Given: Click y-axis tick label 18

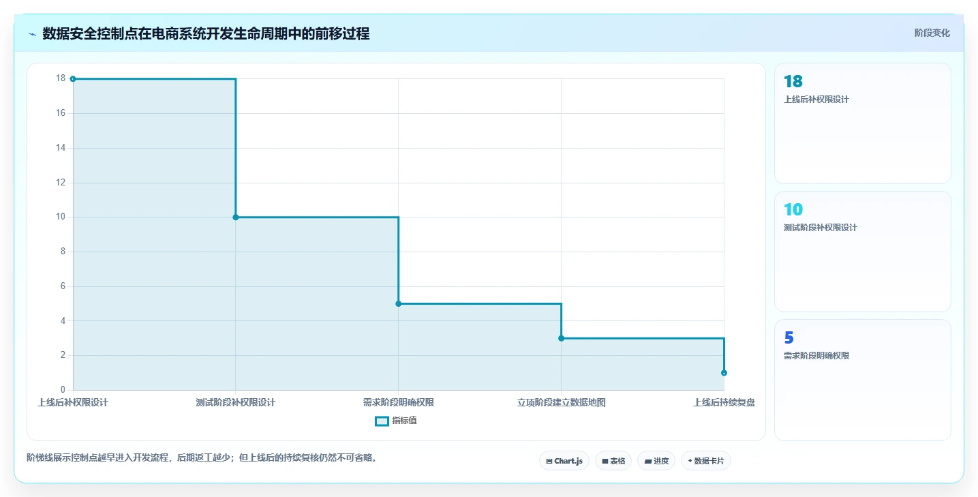Looking at the screenshot, I should (61, 78).
